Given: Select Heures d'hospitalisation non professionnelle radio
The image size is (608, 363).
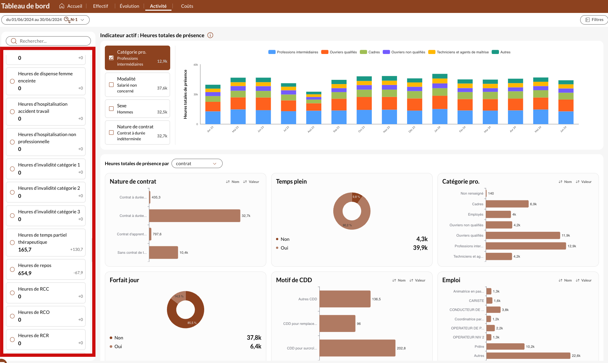Looking at the screenshot, I should (x=12, y=142).
